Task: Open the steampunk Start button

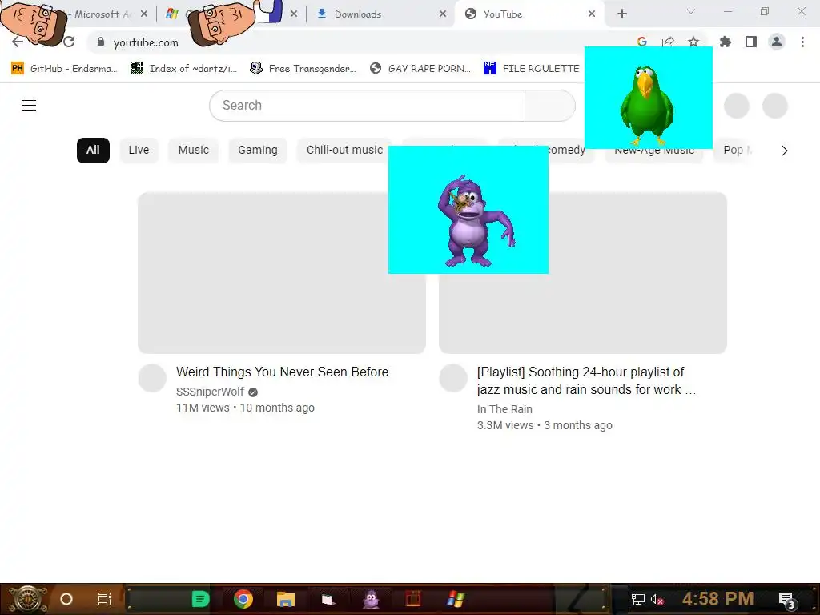Action: pyautogui.click(x=28, y=599)
